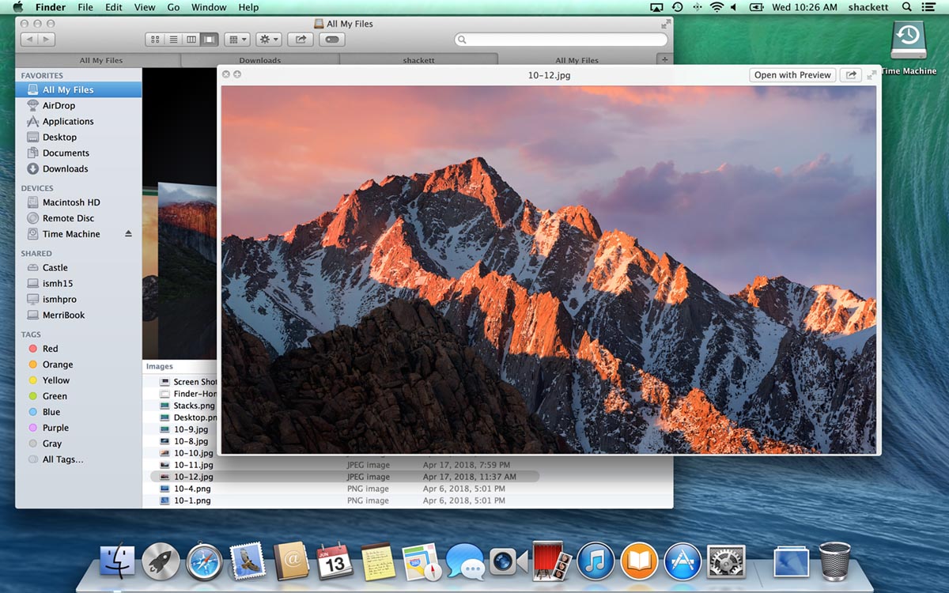Open Messages from the Dock

[465, 560]
